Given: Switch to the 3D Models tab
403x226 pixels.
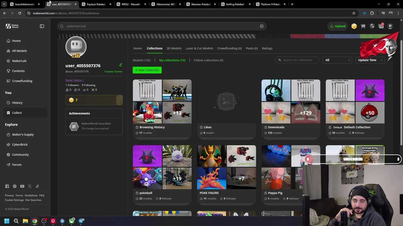Looking at the screenshot, I should pyautogui.click(x=174, y=48).
